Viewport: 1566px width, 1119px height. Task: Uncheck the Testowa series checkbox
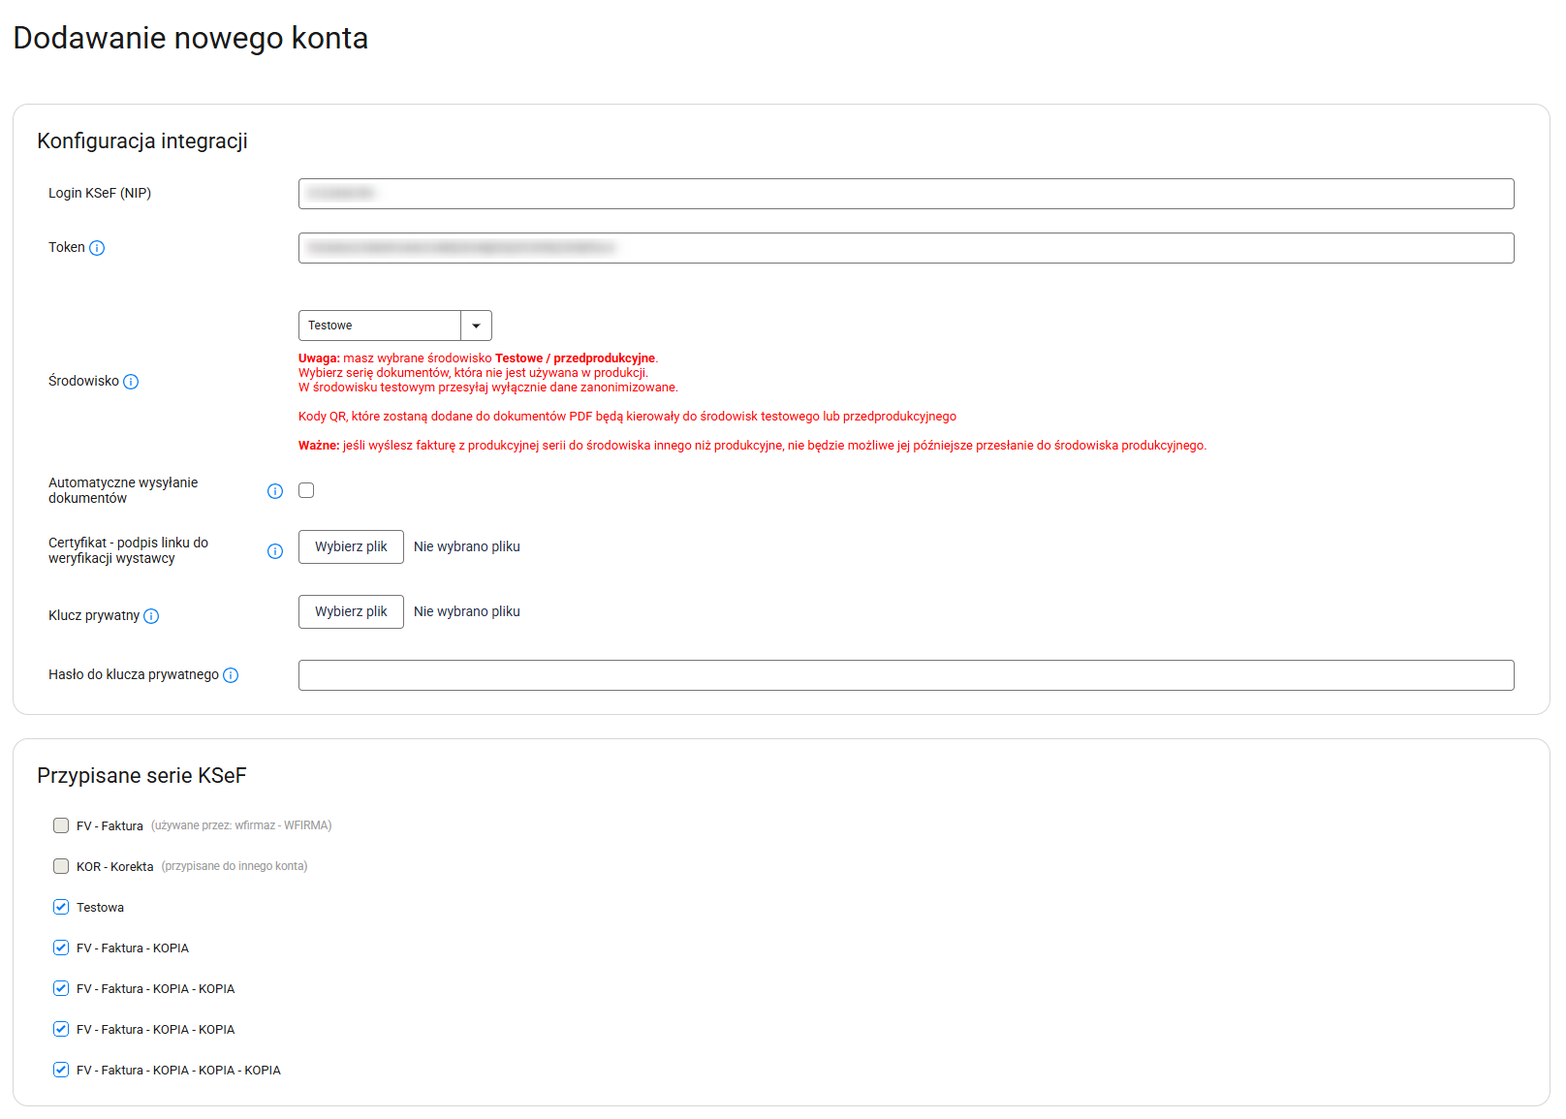pyautogui.click(x=61, y=907)
